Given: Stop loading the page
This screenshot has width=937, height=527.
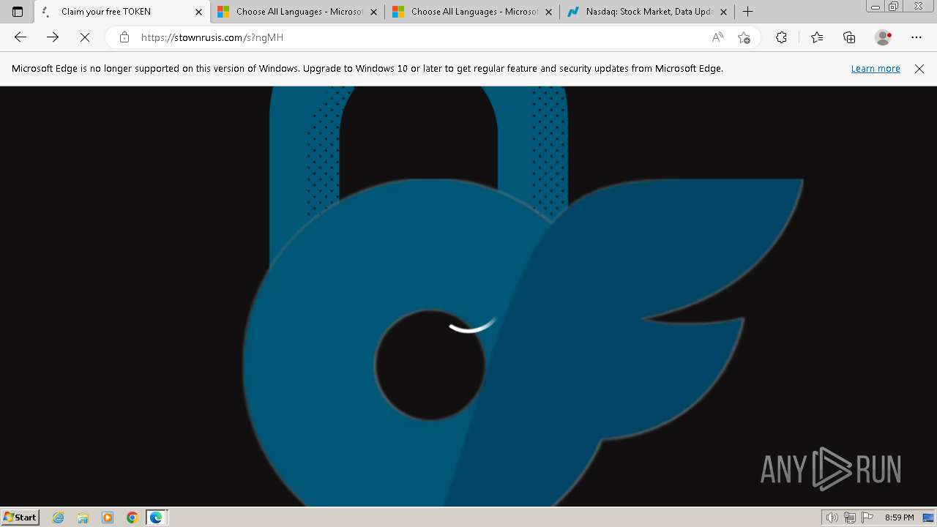Looking at the screenshot, I should 85,37.
